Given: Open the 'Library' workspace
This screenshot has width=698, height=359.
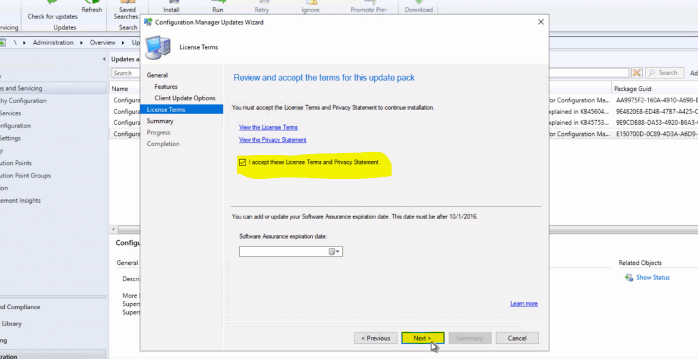Looking at the screenshot, I should [x=11, y=324].
